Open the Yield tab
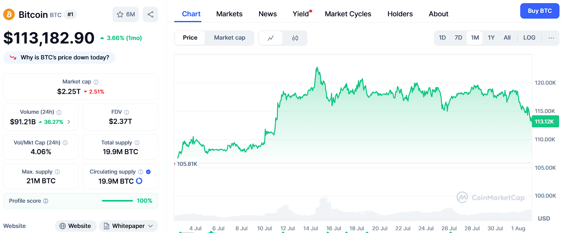This screenshot has height=233, width=563. (x=301, y=14)
